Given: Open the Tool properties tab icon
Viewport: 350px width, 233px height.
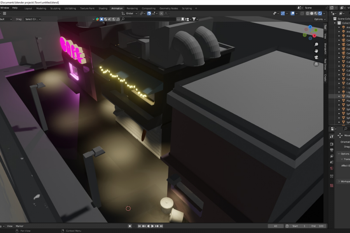Looking at the screenshot, I should tap(331, 136).
